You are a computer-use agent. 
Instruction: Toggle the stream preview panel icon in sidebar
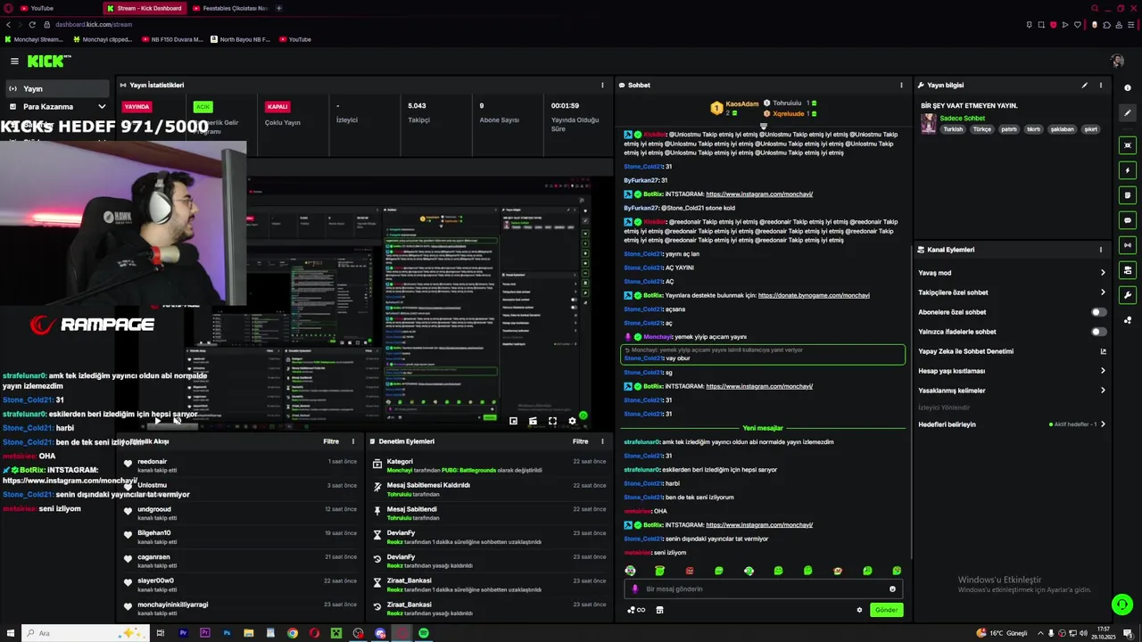tap(1128, 145)
